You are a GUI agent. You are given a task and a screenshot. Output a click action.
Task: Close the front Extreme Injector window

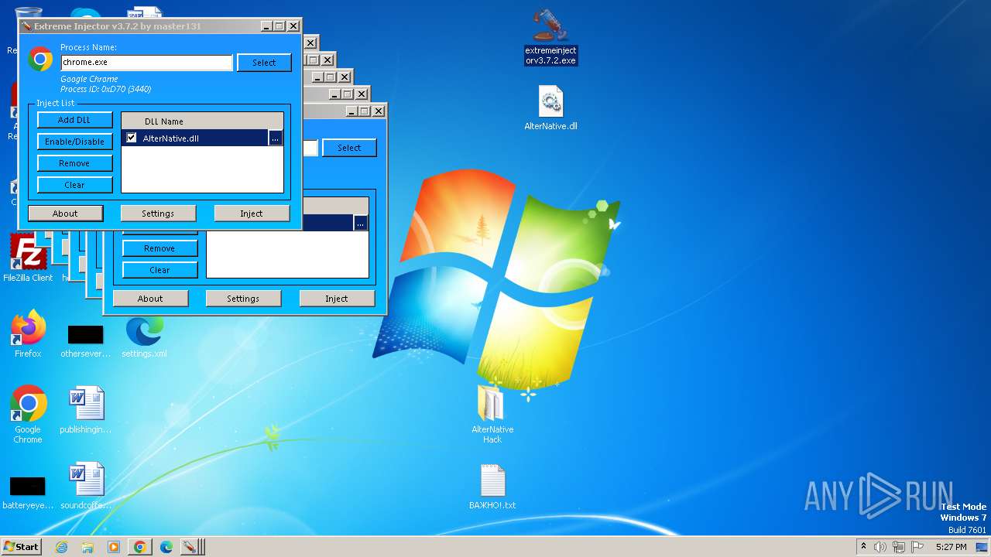click(x=293, y=26)
